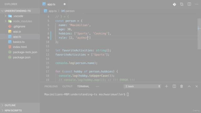
Task: Click favoriteActivities on line 13
Action: (70, 55)
